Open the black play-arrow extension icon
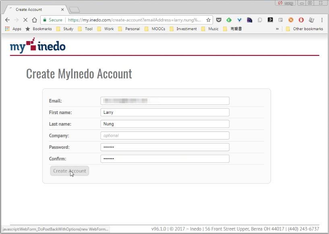Screen dimensions: 329x234 (x=270, y=20)
